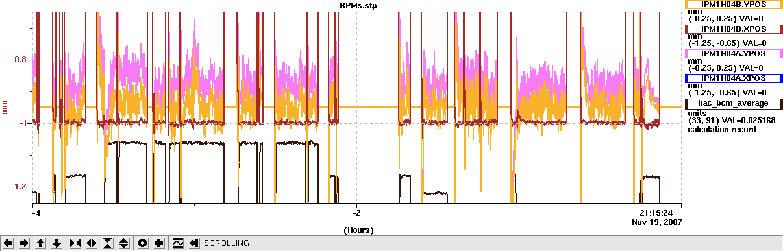Screen dimensions: 783x251
Task: Click the -2 hours time axis marker
Action: pos(356,213)
